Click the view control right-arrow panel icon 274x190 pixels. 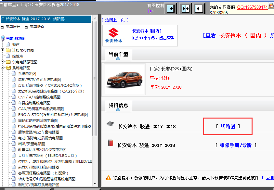coord(171,8)
